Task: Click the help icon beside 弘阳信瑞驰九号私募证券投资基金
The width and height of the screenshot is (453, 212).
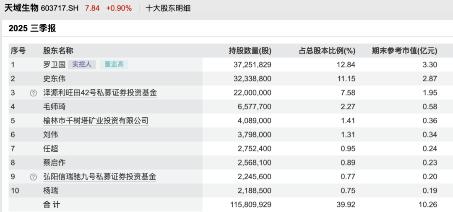Action: coord(33,177)
